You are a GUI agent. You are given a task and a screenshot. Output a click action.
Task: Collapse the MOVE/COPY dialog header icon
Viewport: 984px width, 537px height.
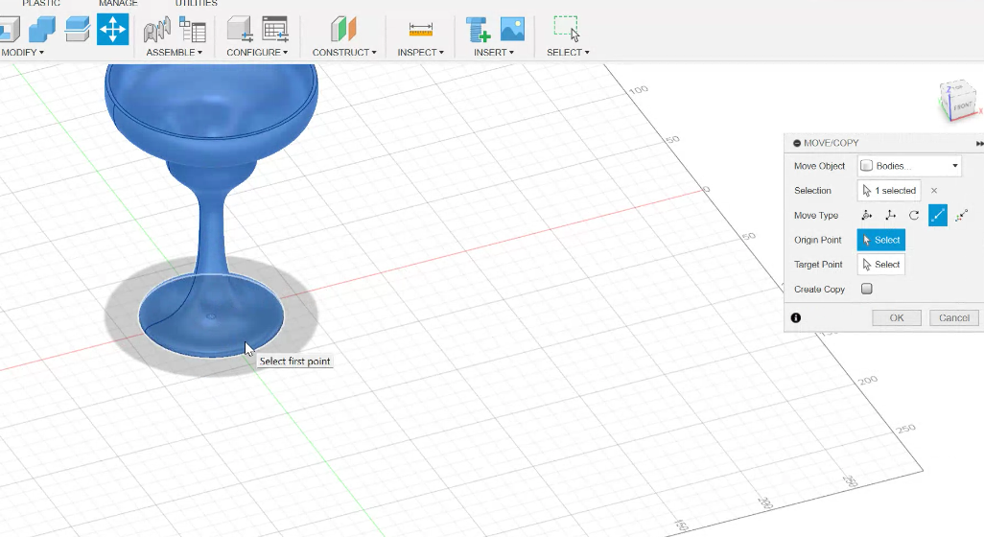pos(797,143)
